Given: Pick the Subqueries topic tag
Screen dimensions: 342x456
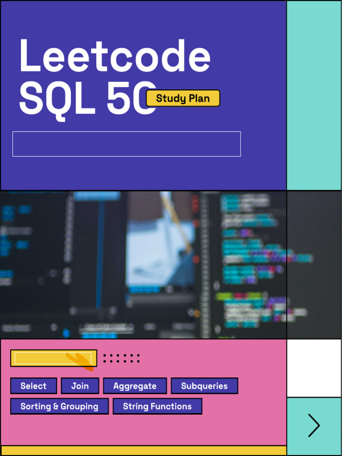Looking at the screenshot, I should tap(204, 386).
